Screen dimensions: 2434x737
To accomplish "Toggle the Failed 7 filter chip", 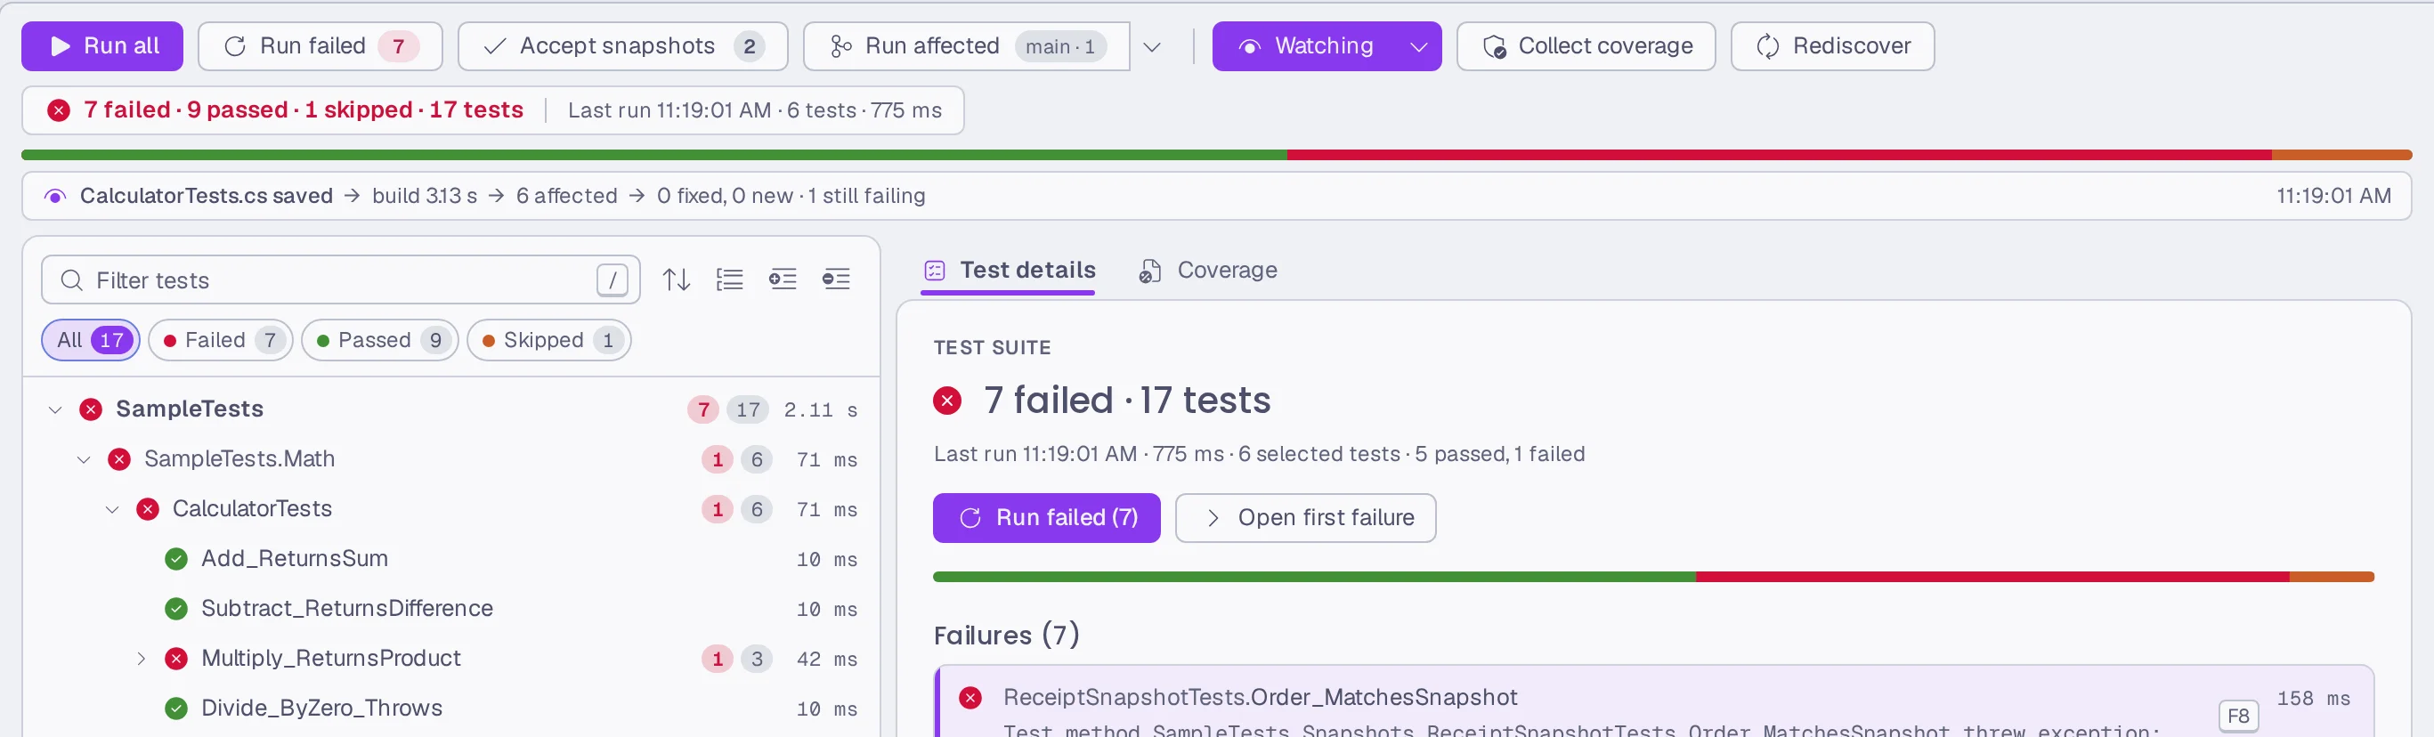I will [x=220, y=340].
